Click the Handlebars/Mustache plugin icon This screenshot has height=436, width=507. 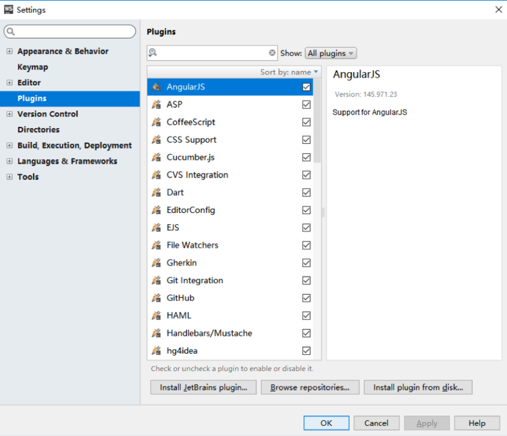click(x=157, y=333)
